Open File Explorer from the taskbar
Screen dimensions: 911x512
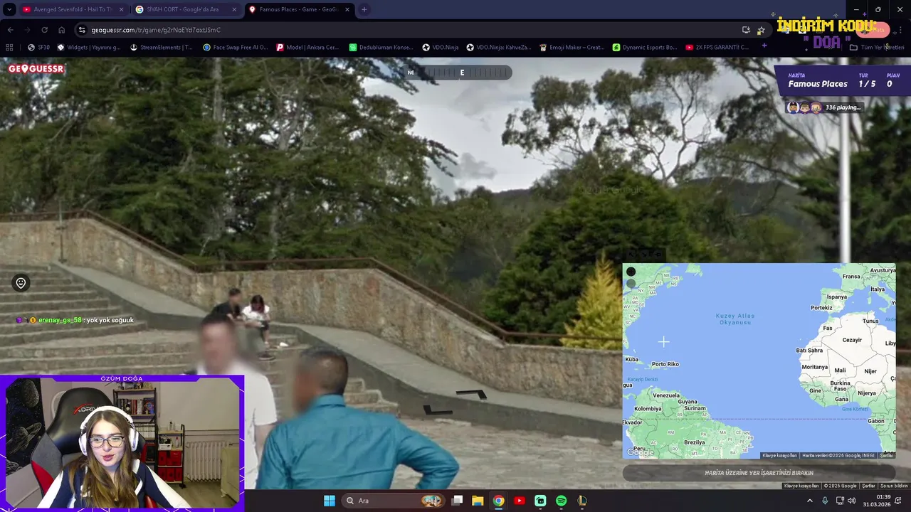click(x=478, y=501)
